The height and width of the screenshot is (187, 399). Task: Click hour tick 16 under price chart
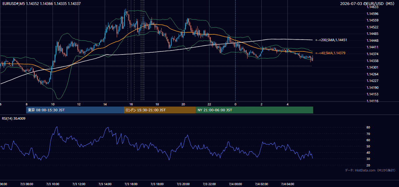(x=131, y=104)
